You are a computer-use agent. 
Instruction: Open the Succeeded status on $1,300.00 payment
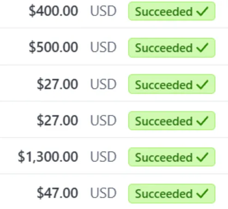tap(172, 157)
